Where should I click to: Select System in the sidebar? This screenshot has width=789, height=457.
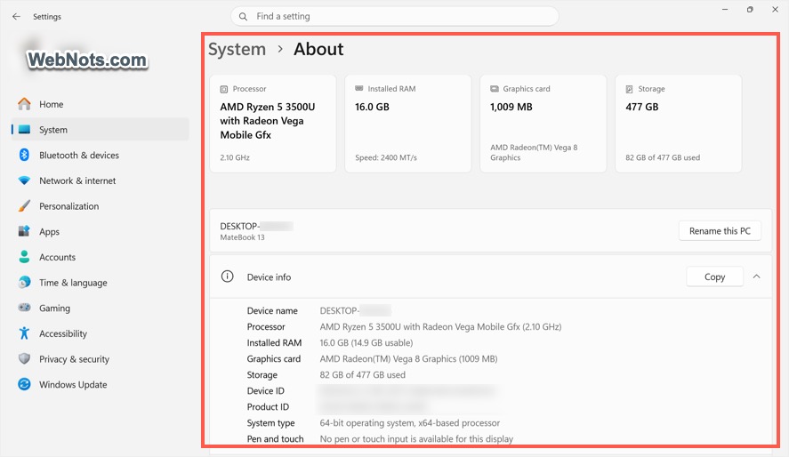click(x=100, y=130)
